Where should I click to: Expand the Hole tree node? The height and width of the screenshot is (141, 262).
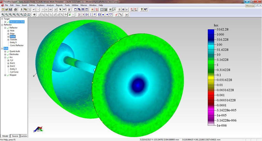point(8,31)
